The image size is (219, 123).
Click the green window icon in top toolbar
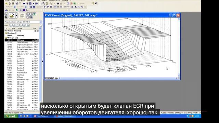[75, 3]
